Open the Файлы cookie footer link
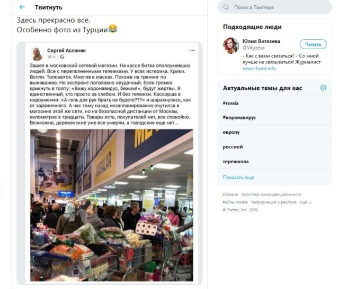 [x=235, y=202]
